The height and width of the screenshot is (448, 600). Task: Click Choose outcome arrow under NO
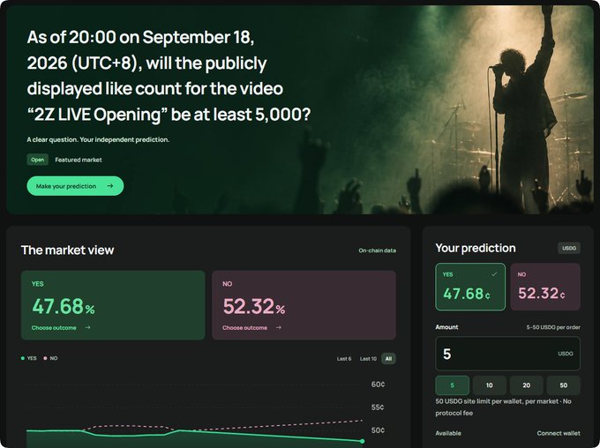279,327
